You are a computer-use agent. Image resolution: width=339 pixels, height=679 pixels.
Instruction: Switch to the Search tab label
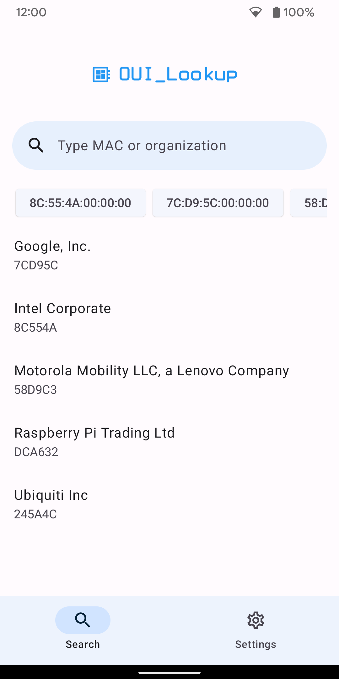[x=83, y=644]
